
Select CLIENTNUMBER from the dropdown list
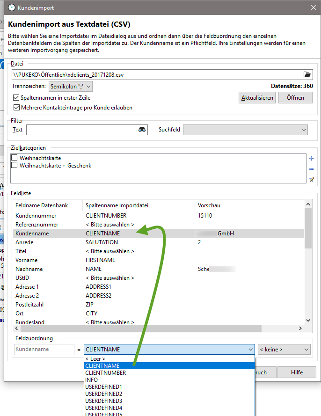[105, 373]
